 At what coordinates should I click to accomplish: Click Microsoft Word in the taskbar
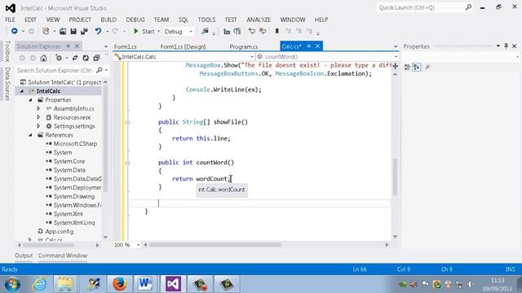coord(145,284)
